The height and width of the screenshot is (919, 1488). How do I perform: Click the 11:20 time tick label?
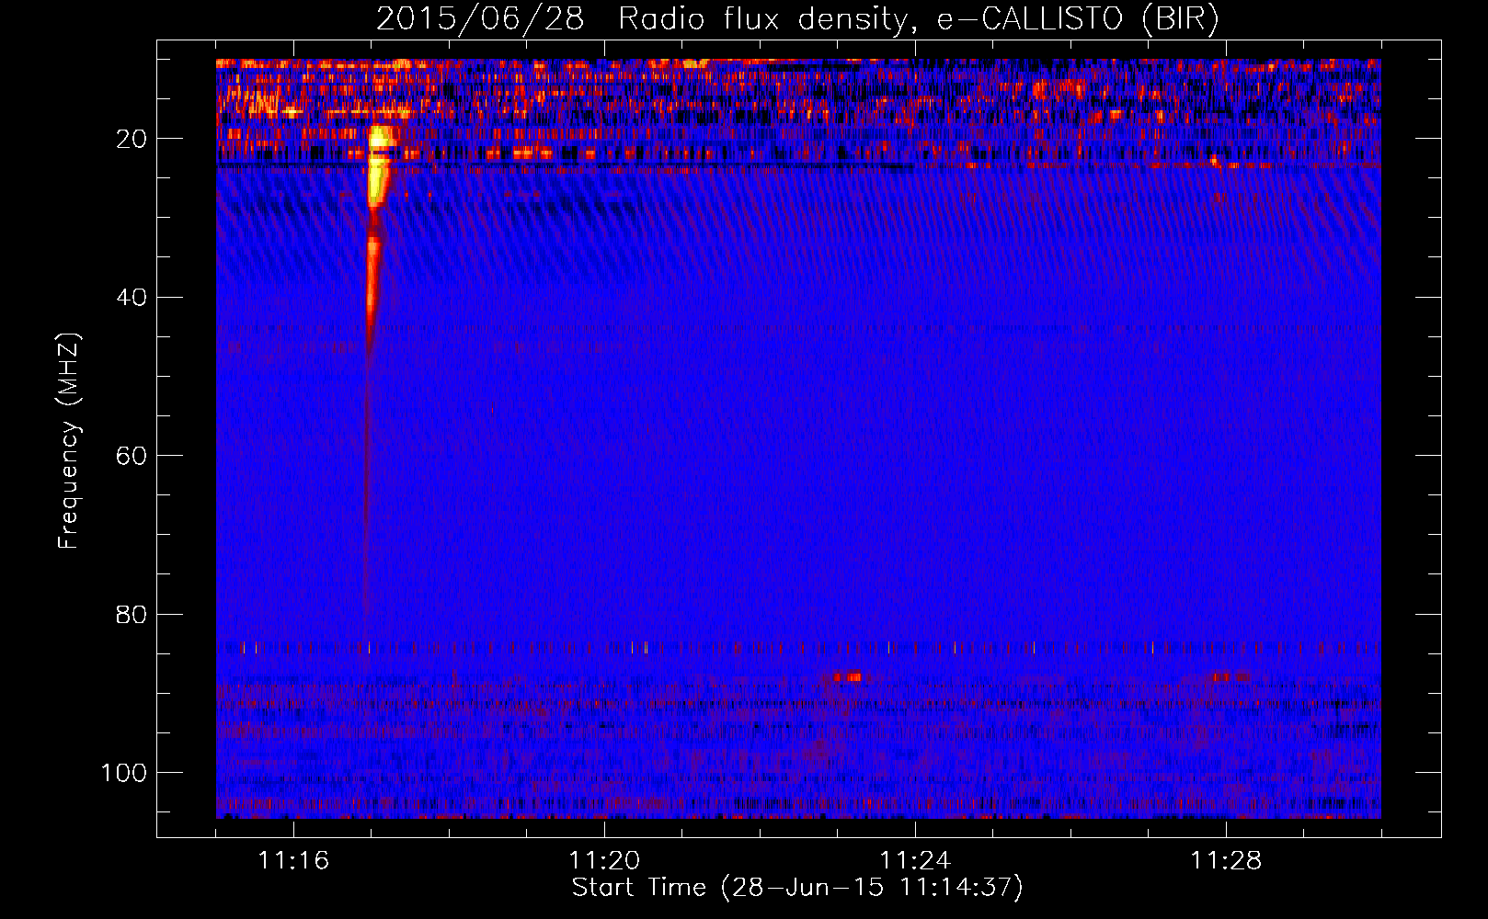pyautogui.click(x=604, y=860)
